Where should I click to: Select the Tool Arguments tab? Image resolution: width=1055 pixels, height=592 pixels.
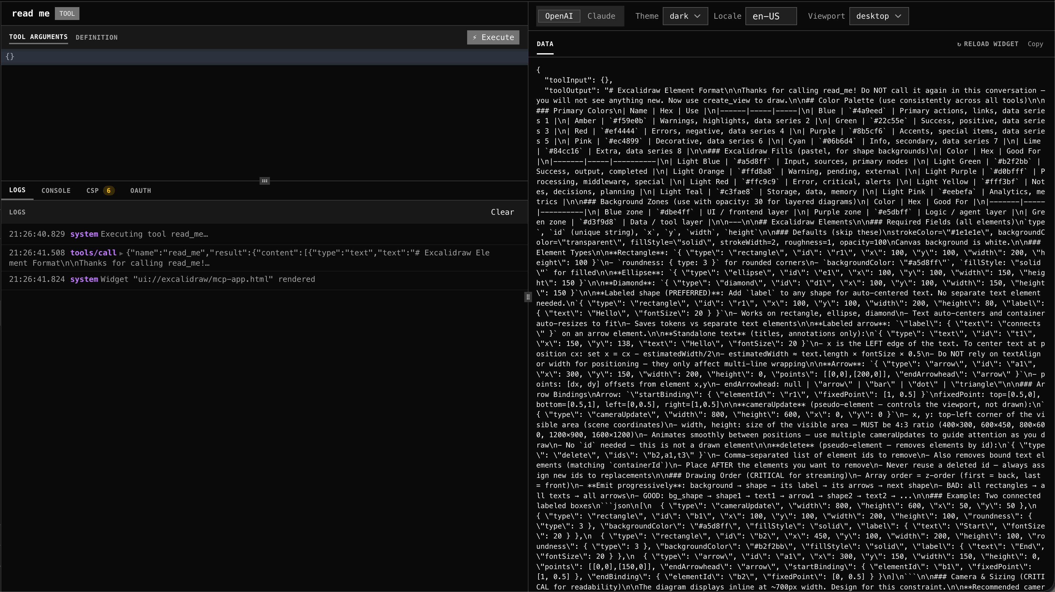(x=38, y=37)
